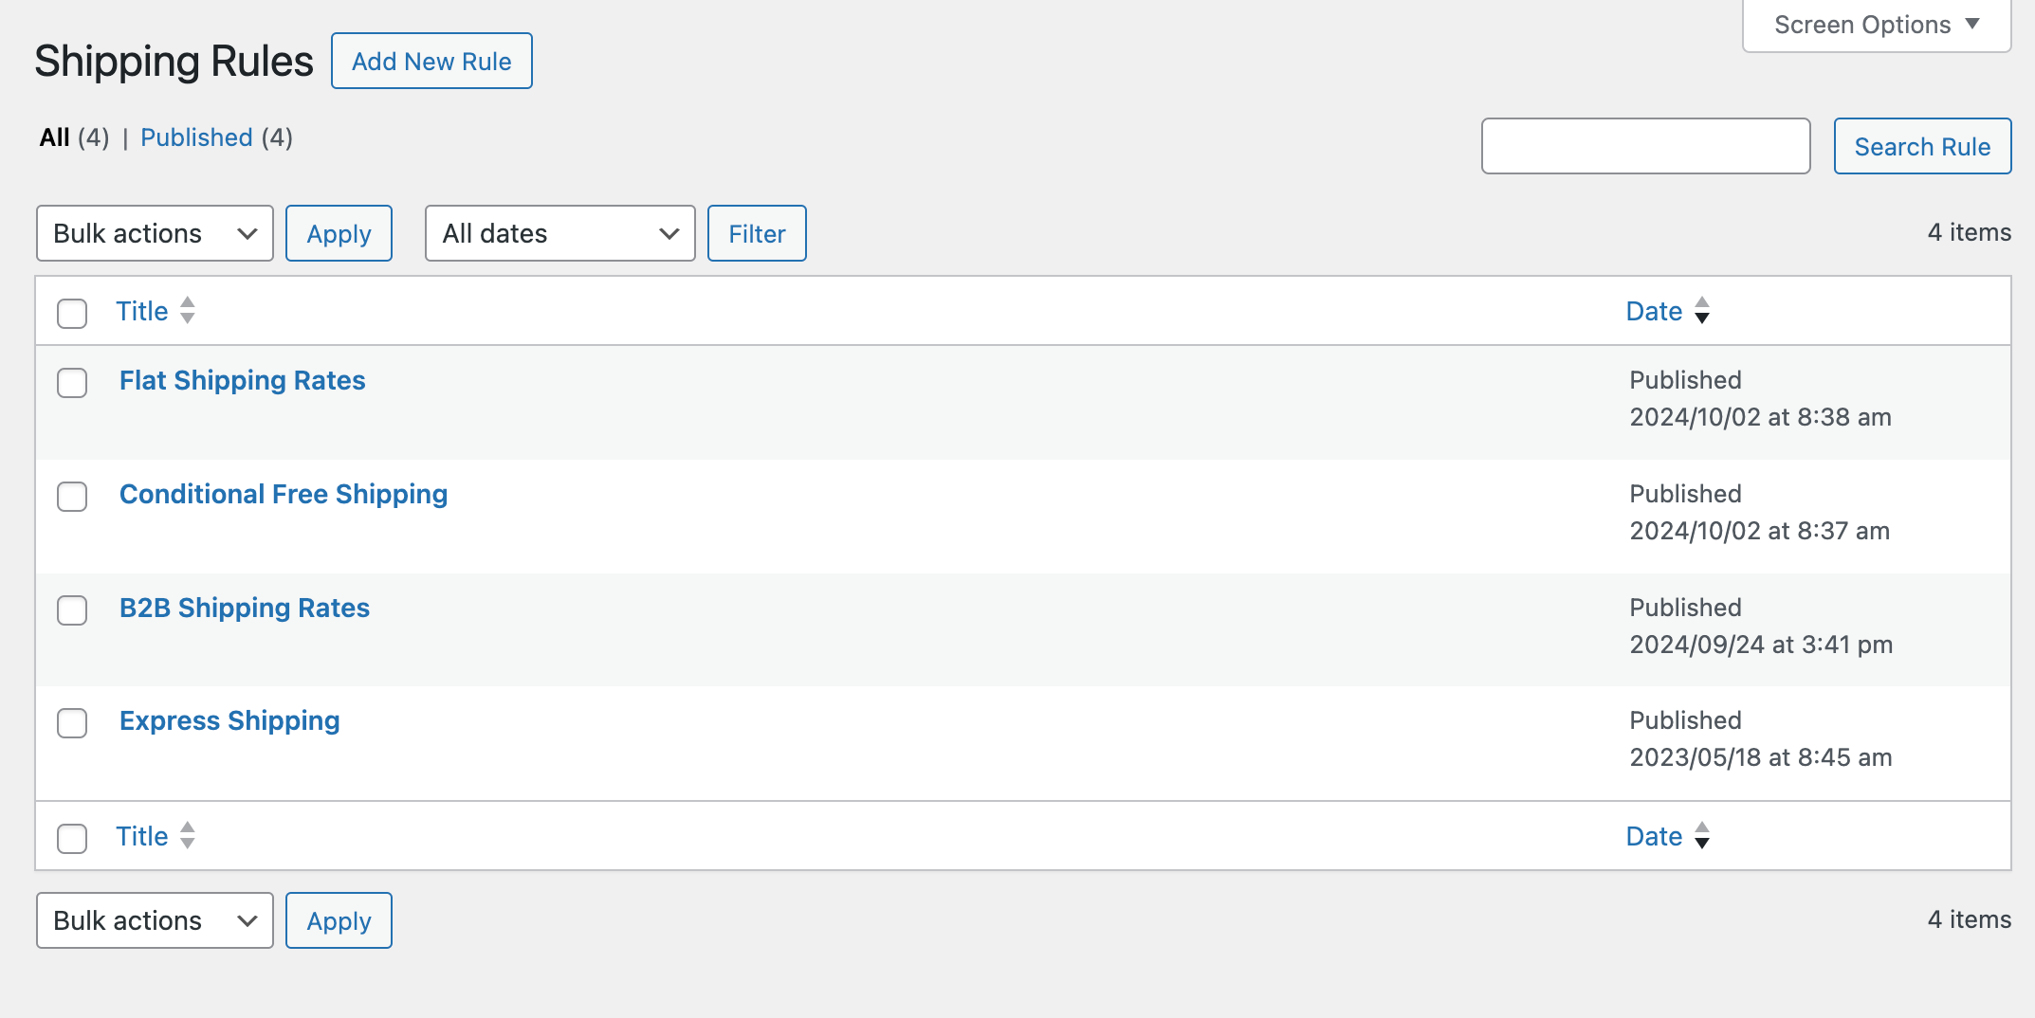Switch to the All rules view
The width and height of the screenshot is (2035, 1018).
tap(53, 137)
